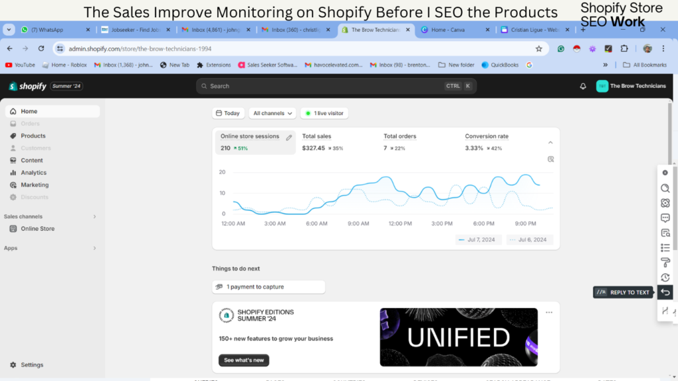Click the Reply to Text icon
The image size is (678, 381).
(665, 292)
